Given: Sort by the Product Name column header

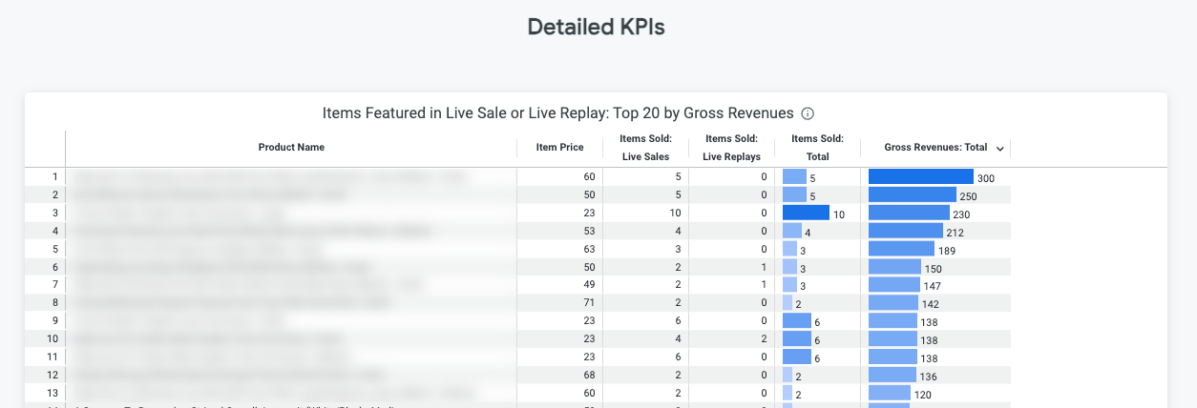Looking at the screenshot, I should tap(291, 148).
